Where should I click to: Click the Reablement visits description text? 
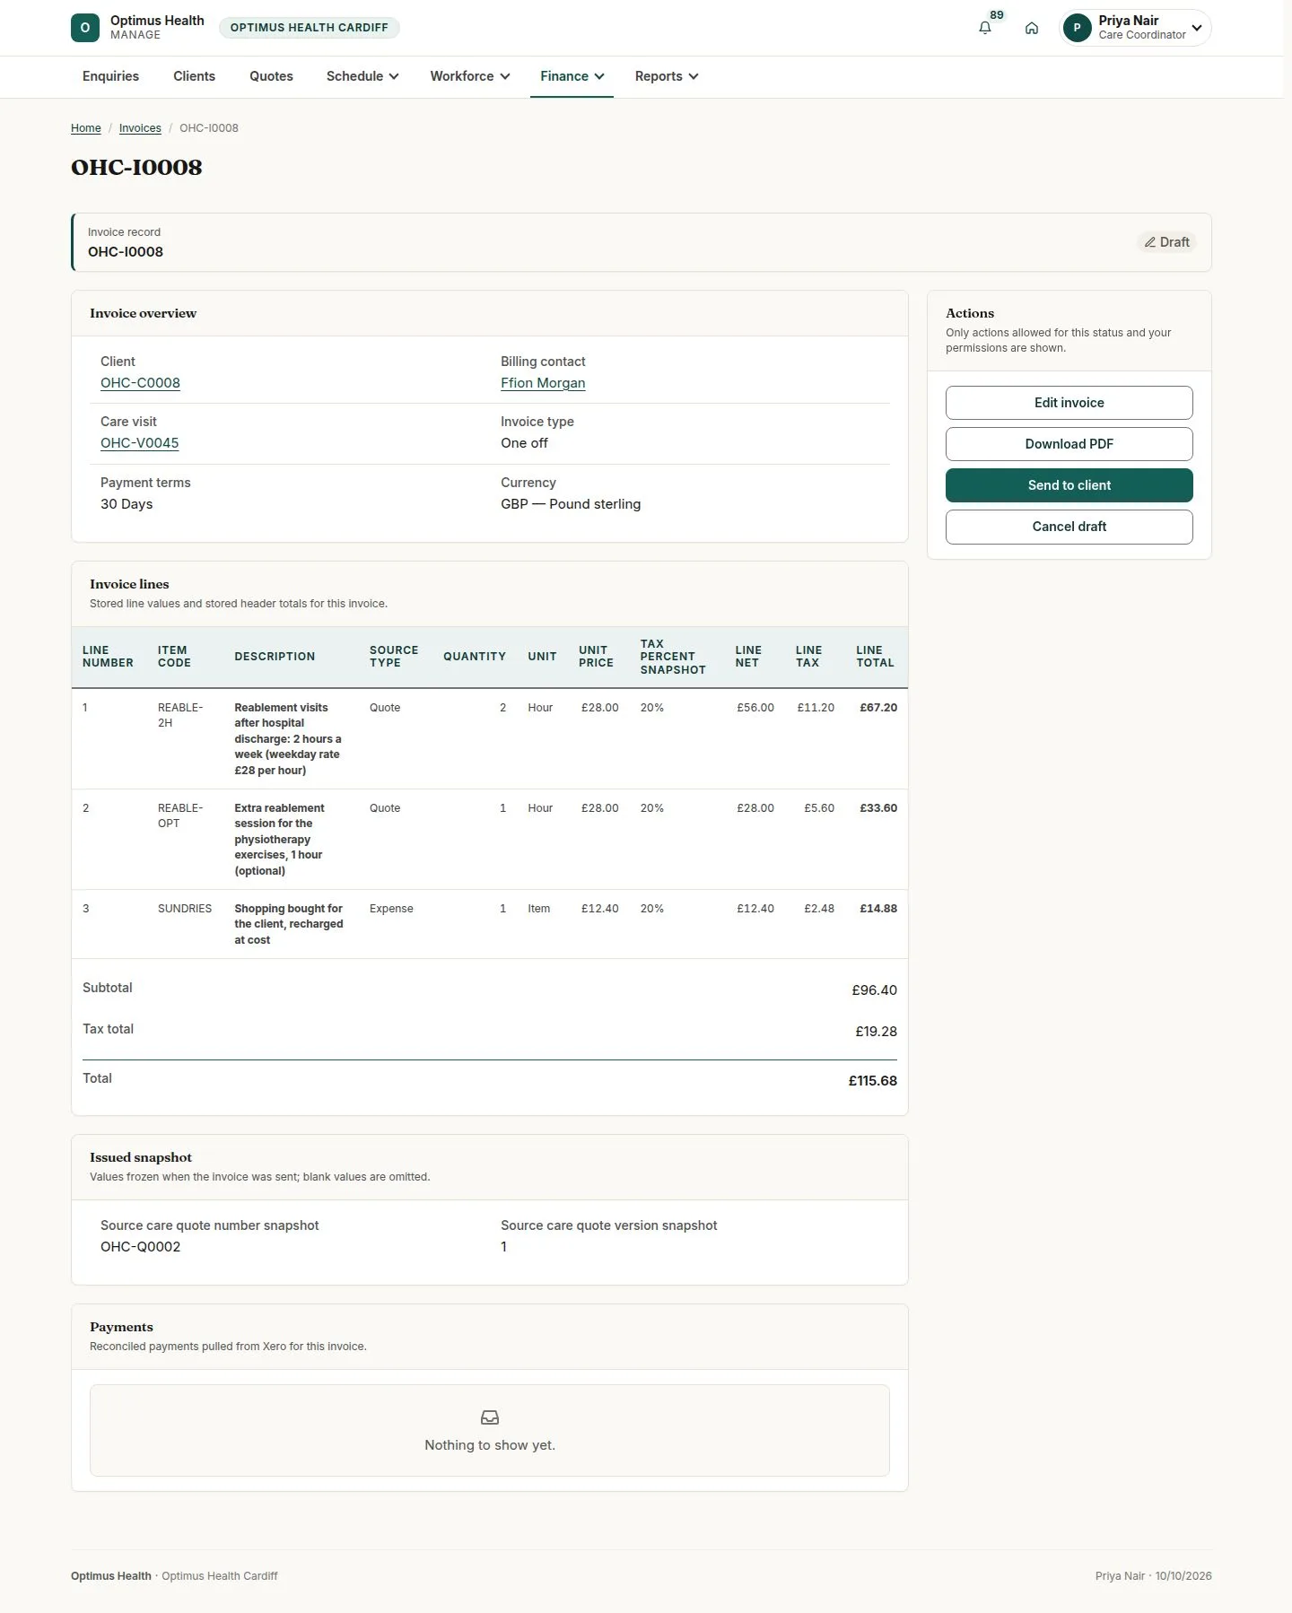[288, 739]
